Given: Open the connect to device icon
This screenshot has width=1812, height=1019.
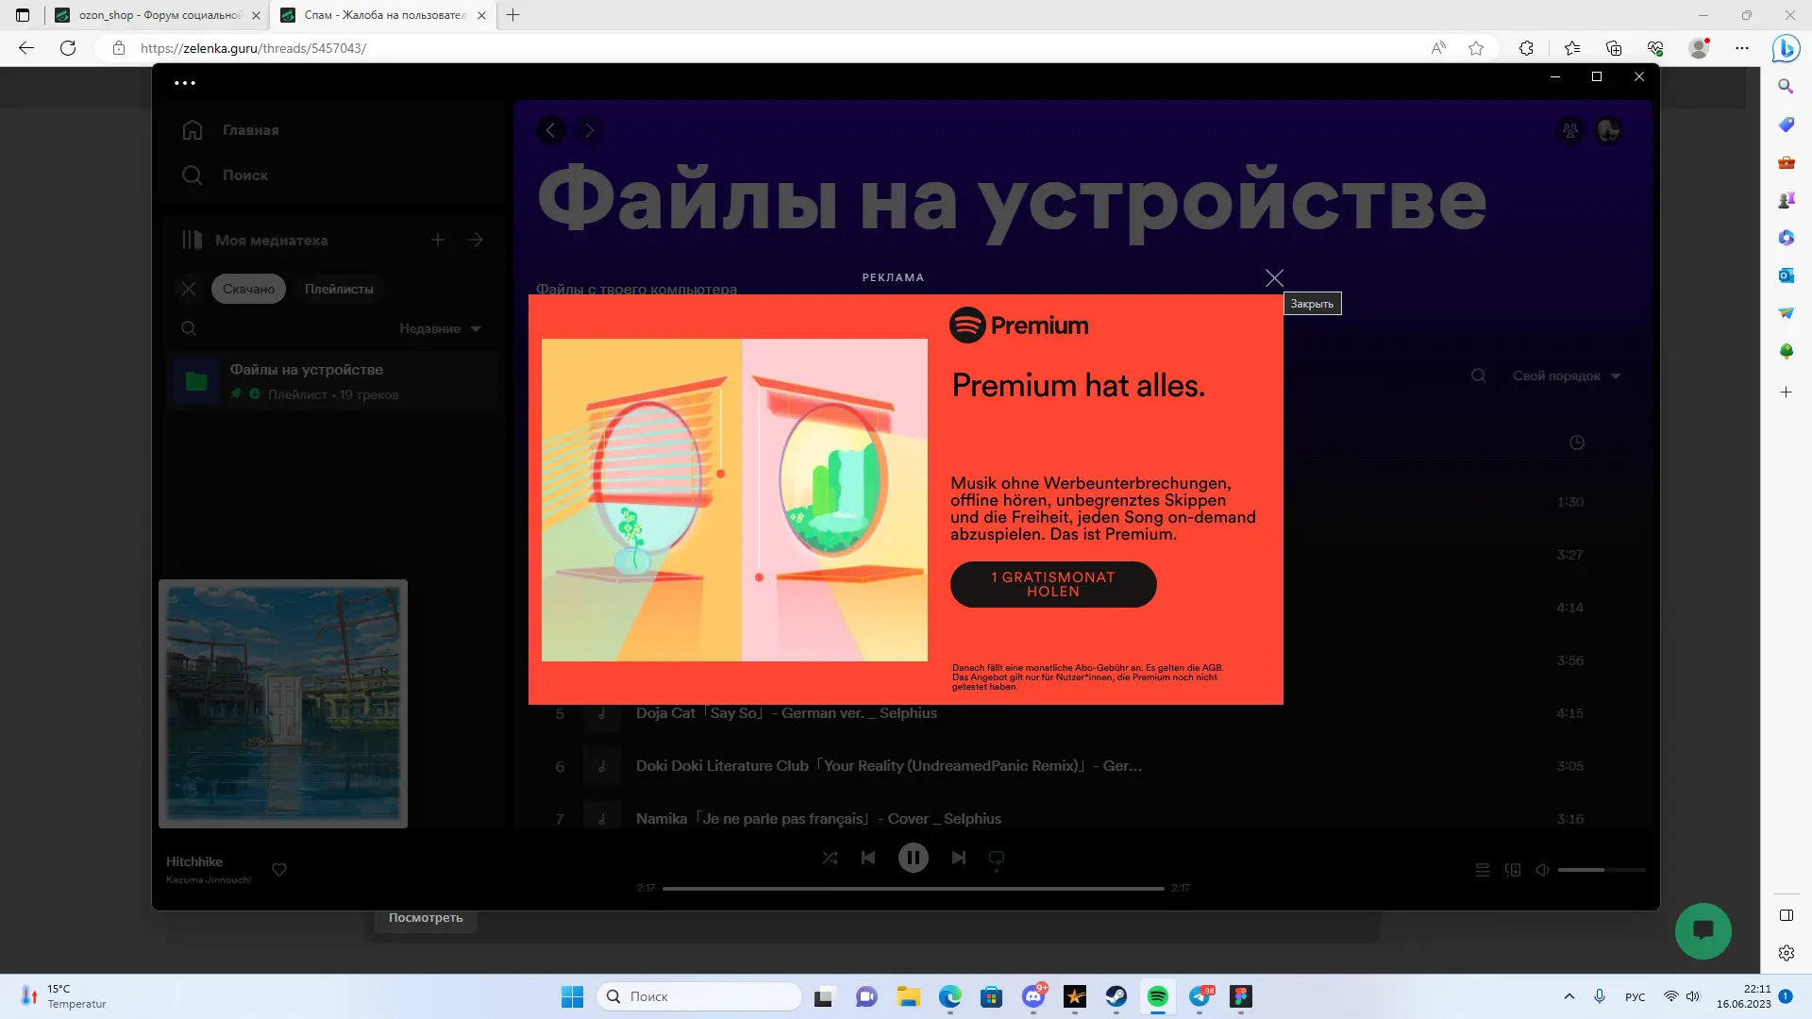Looking at the screenshot, I should coord(1513,870).
